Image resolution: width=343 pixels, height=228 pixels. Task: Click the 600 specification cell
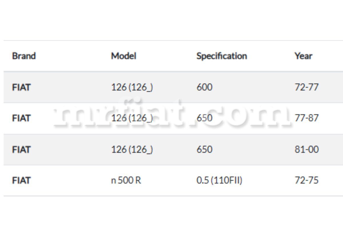[204, 87]
